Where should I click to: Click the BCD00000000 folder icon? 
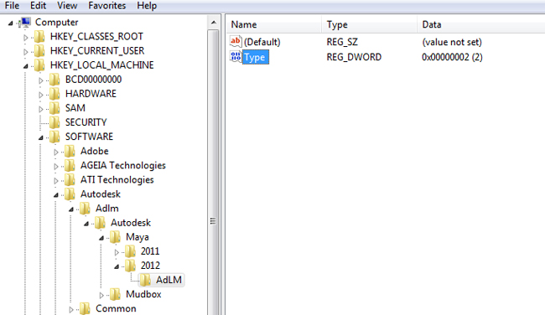click(x=54, y=80)
